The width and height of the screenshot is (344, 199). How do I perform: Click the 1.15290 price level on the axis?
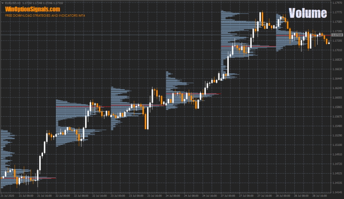[x=337, y=135]
